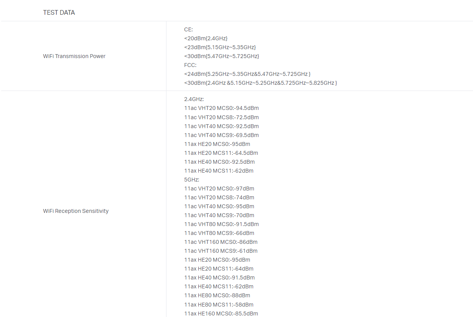Click the <23dBm(5.15GHz~5.35GHz) line
The height and width of the screenshot is (317, 473).
point(220,47)
